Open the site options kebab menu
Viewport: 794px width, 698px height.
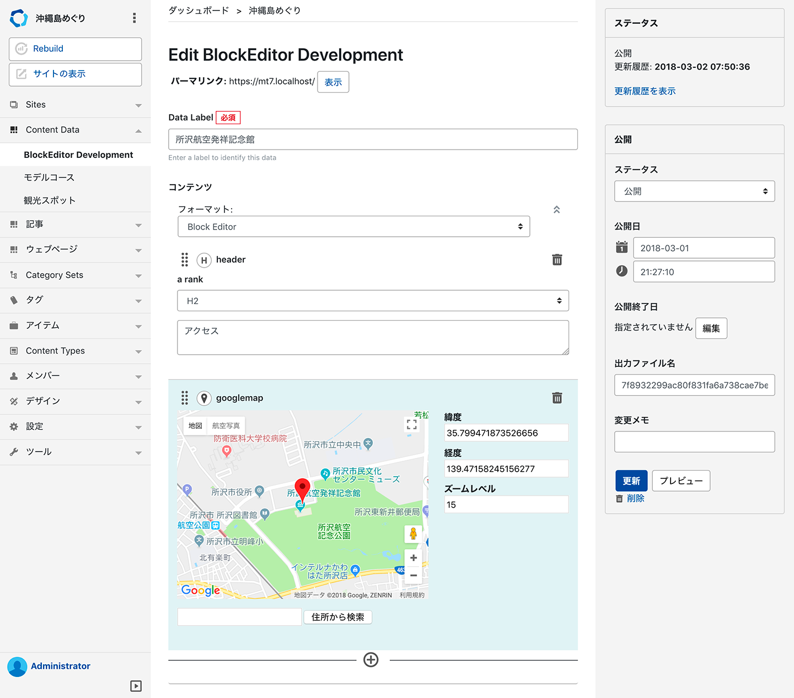tap(134, 18)
